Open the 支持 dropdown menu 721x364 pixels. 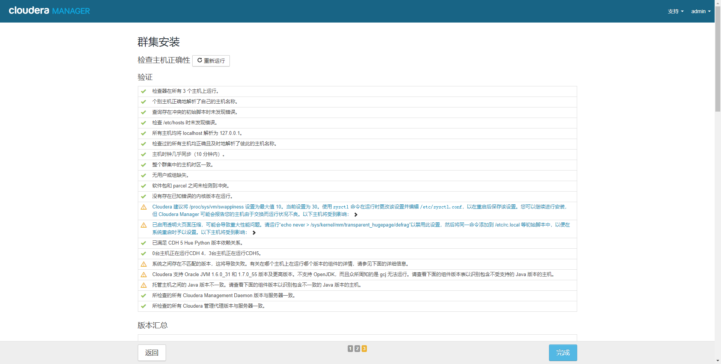pyautogui.click(x=676, y=11)
